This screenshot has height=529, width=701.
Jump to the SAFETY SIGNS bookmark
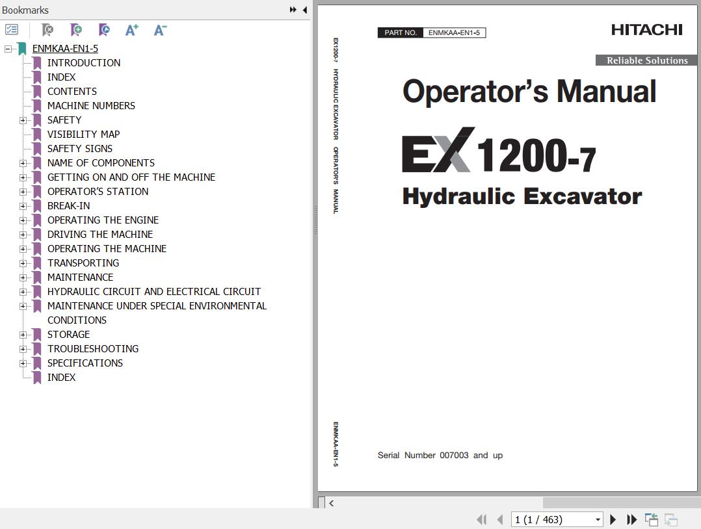tap(80, 149)
